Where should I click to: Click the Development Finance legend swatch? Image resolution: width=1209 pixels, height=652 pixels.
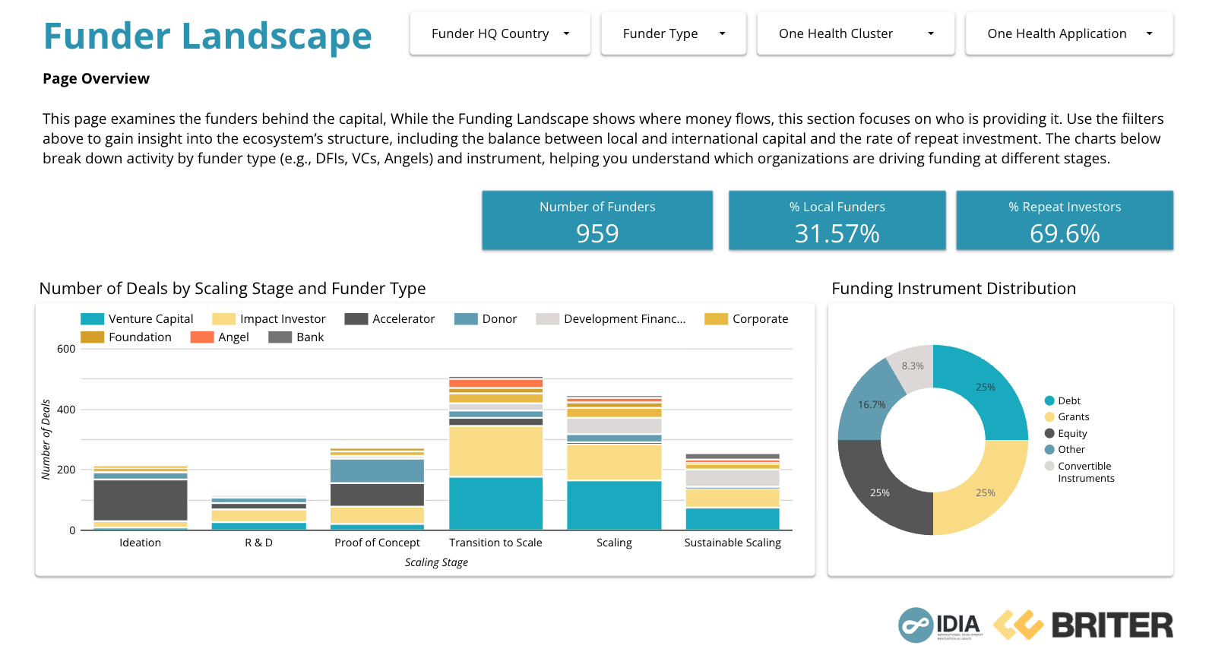[548, 319]
